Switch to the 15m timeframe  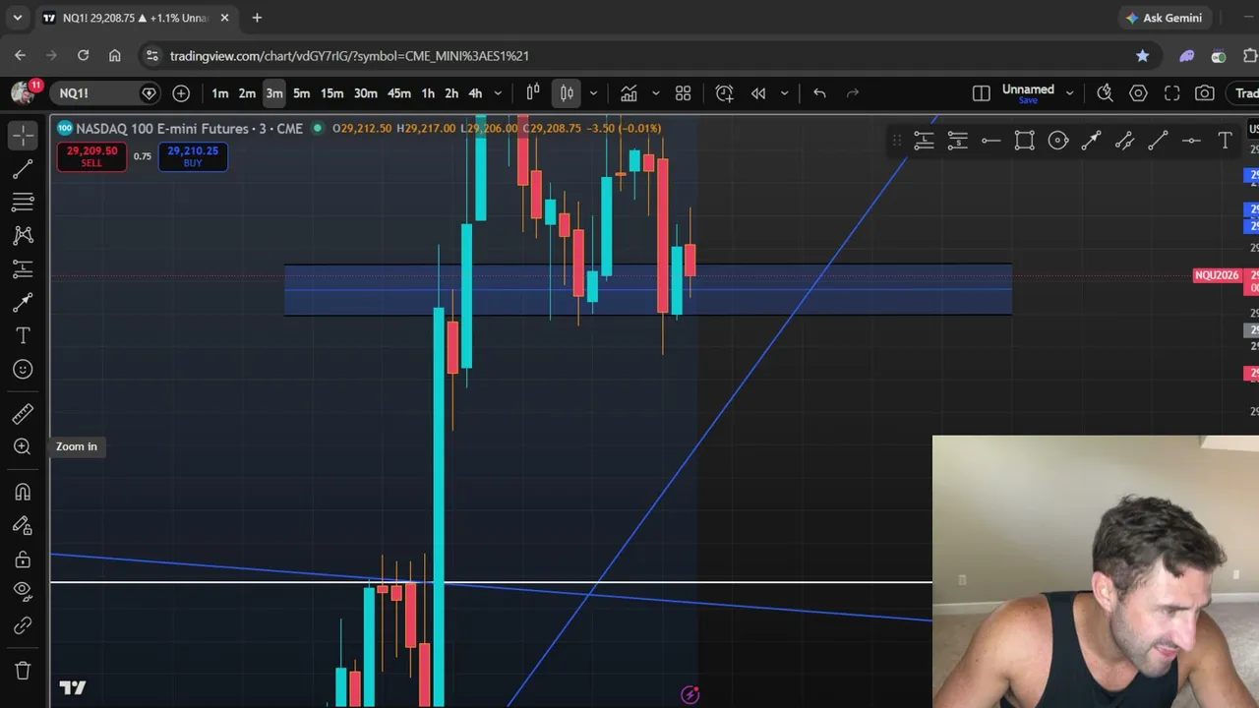[332, 93]
